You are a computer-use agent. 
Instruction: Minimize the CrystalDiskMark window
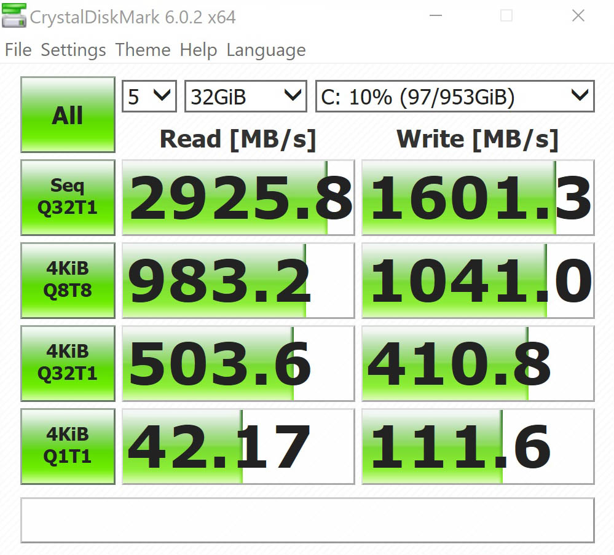(x=436, y=15)
